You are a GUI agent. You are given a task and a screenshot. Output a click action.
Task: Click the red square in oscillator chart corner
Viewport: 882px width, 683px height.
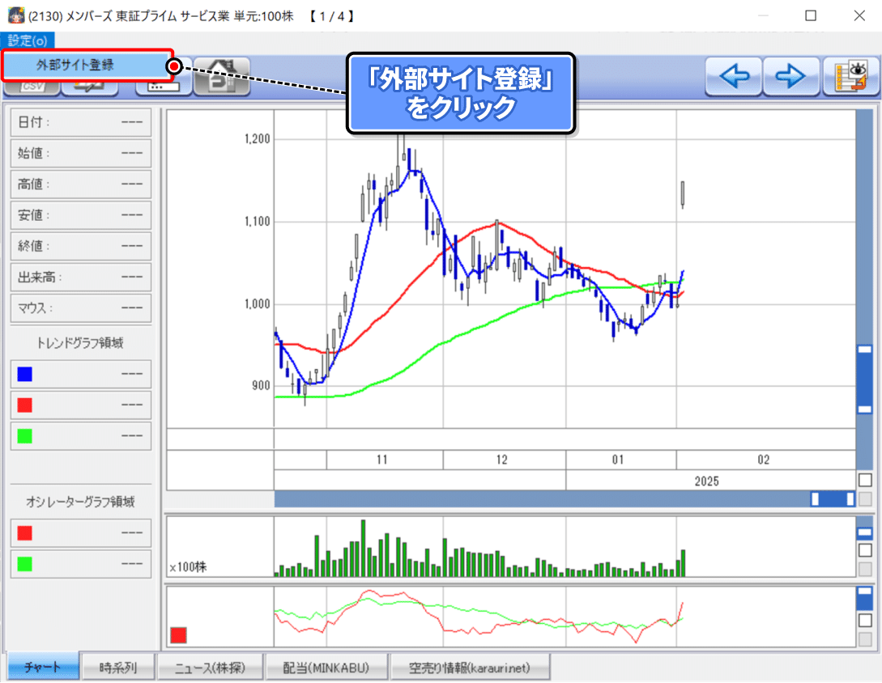[178, 635]
